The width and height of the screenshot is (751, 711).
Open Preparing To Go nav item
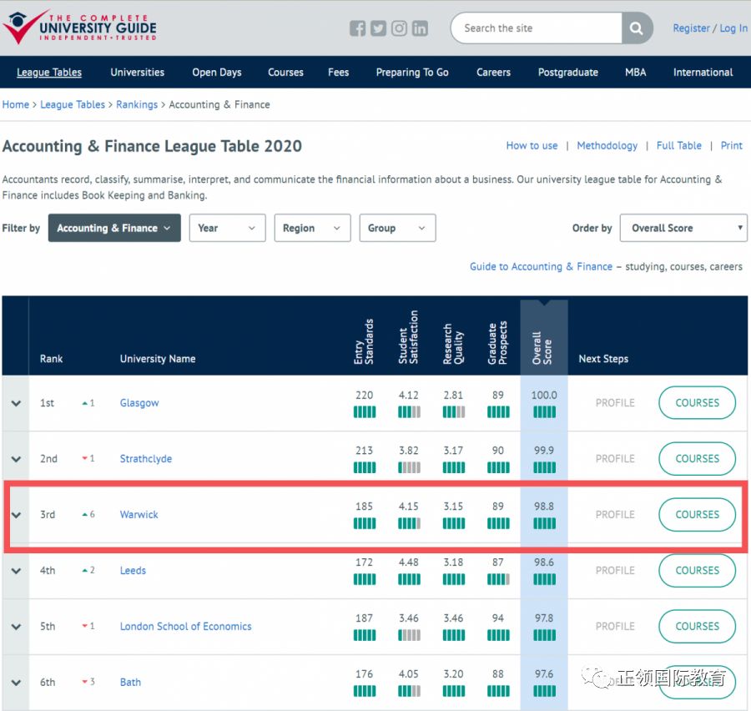coord(412,73)
